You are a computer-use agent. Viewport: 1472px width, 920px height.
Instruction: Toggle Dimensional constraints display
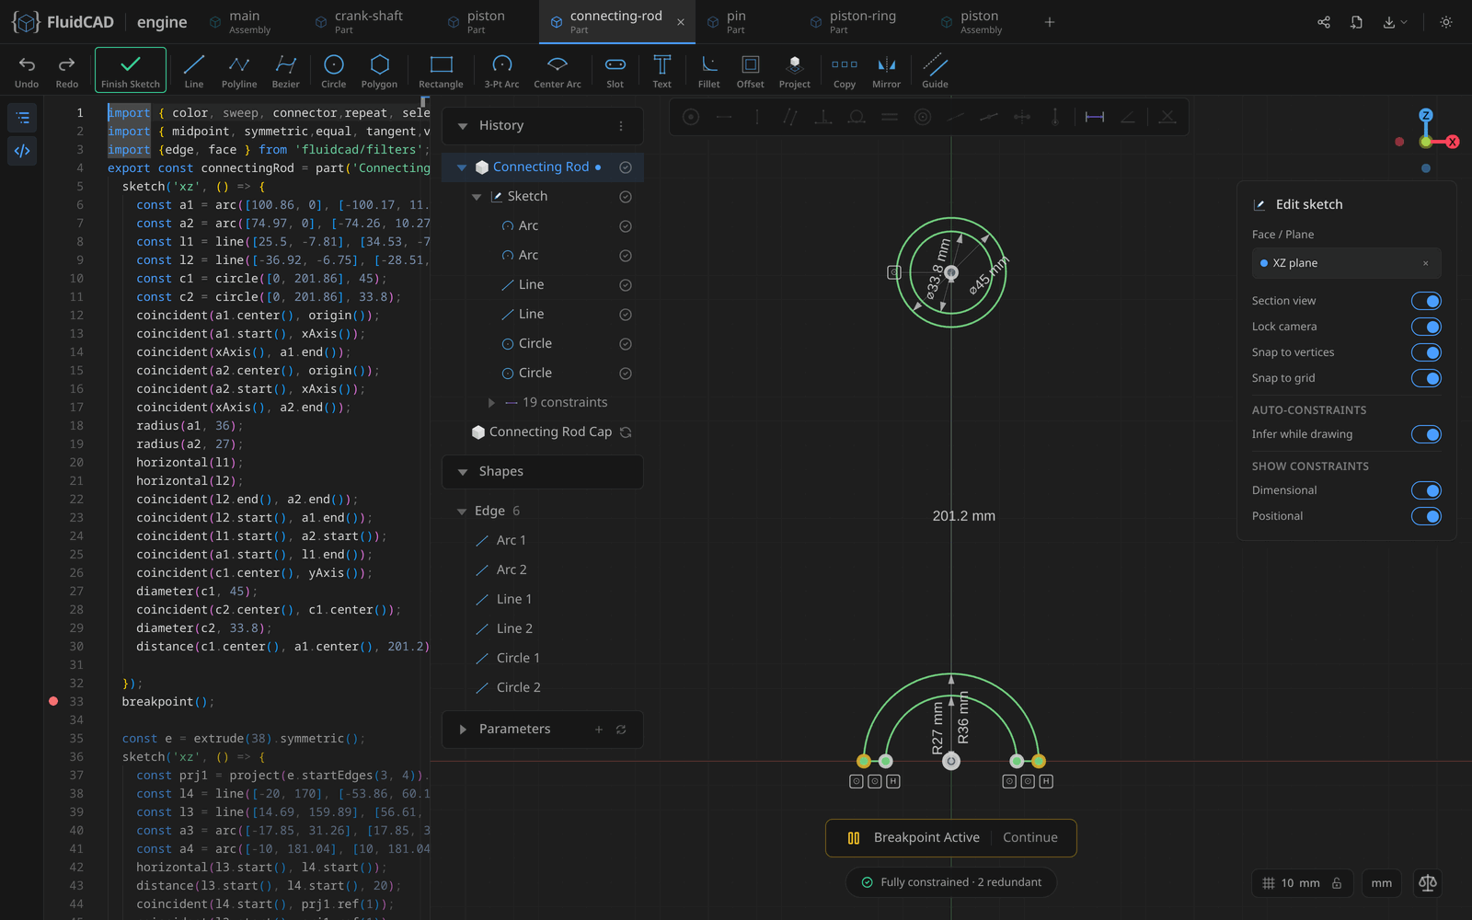point(1426,490)
